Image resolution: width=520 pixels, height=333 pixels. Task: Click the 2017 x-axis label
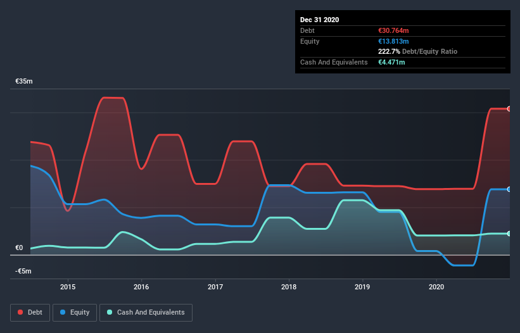215,287
